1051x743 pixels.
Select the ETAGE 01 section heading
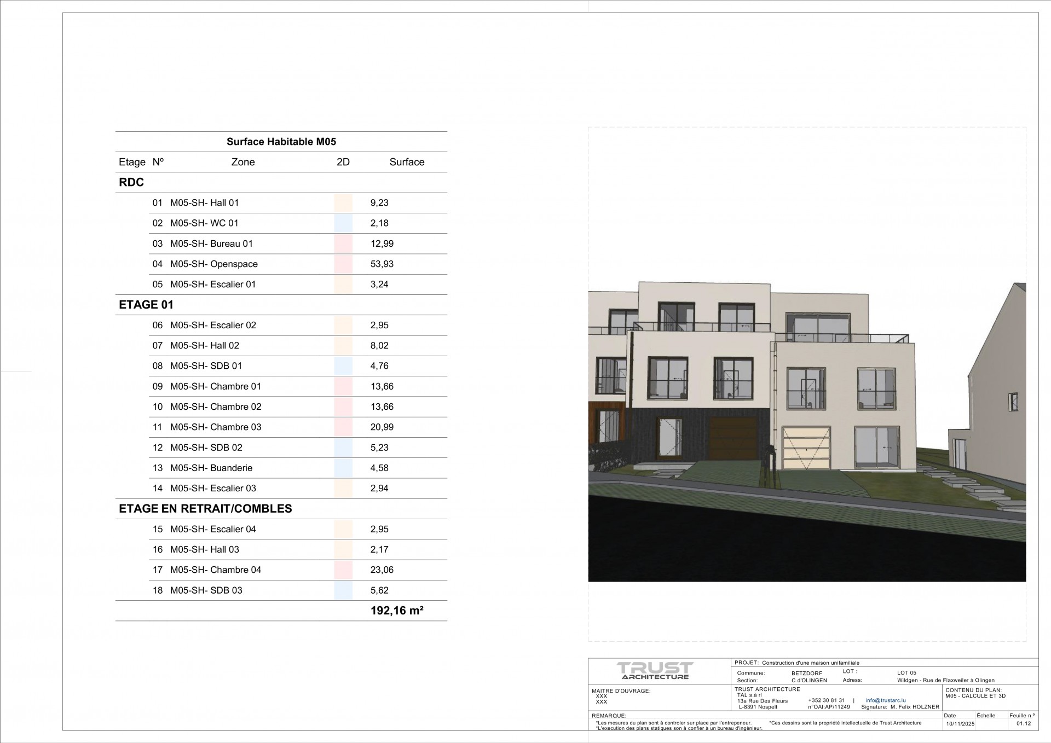(x=146, y=305)
